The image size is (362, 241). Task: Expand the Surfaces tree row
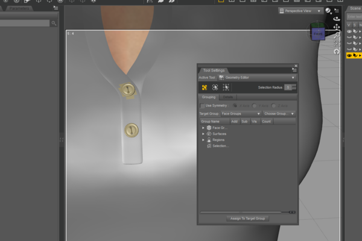pos(203,134)
